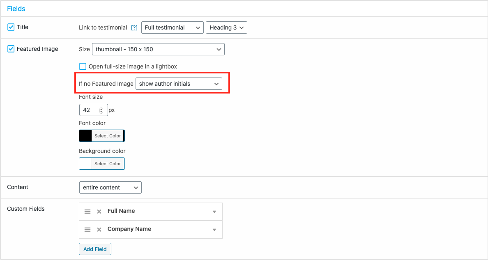Screen dimensions: 488x260
Task: Remove the Company Name custom field
Action: 99,230
